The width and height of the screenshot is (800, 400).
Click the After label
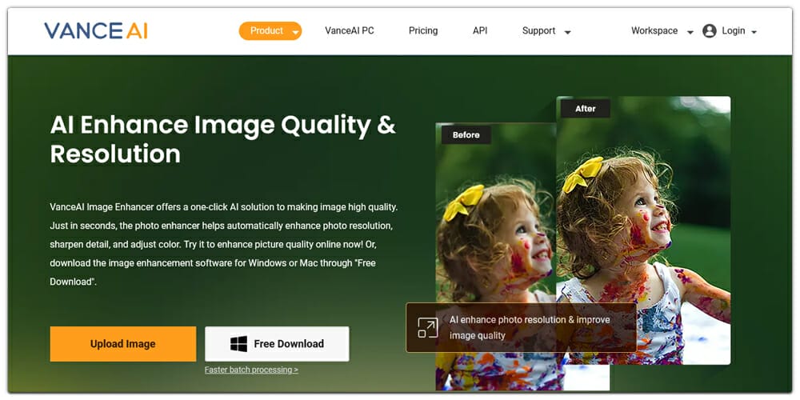coord(586,109)
